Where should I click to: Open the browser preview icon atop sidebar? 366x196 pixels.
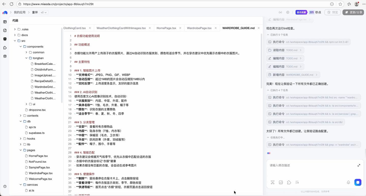tap(5, 22)
